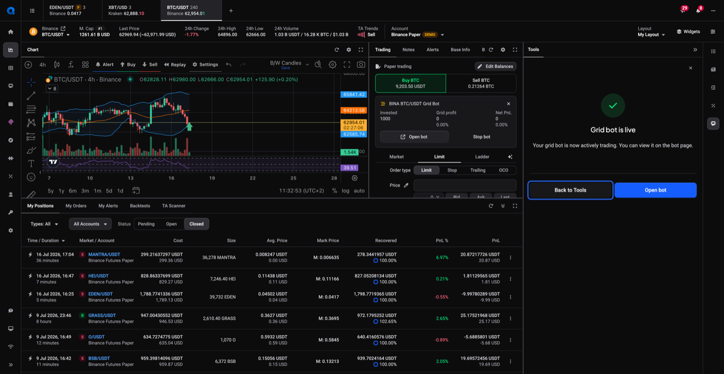Select the brush drawing tool

click(31, 150)
